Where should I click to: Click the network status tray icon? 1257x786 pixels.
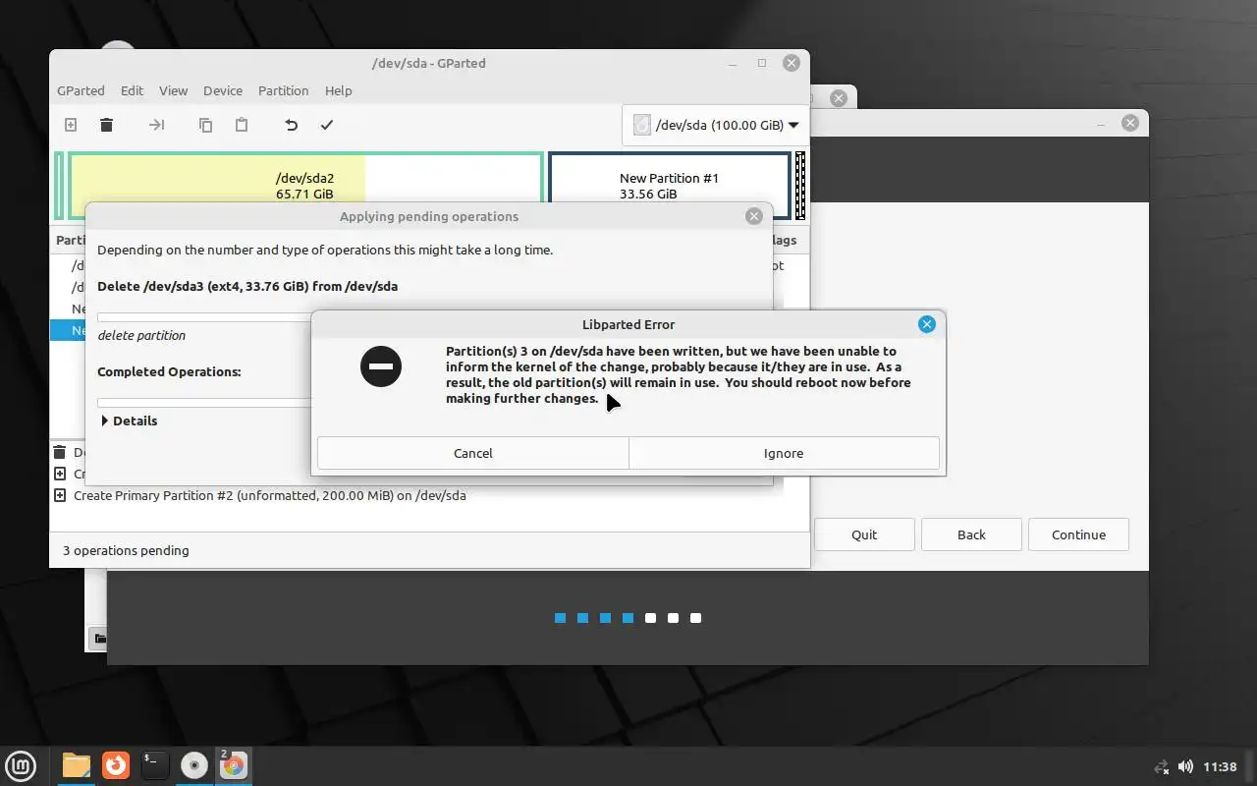(x=1162, y=766)
